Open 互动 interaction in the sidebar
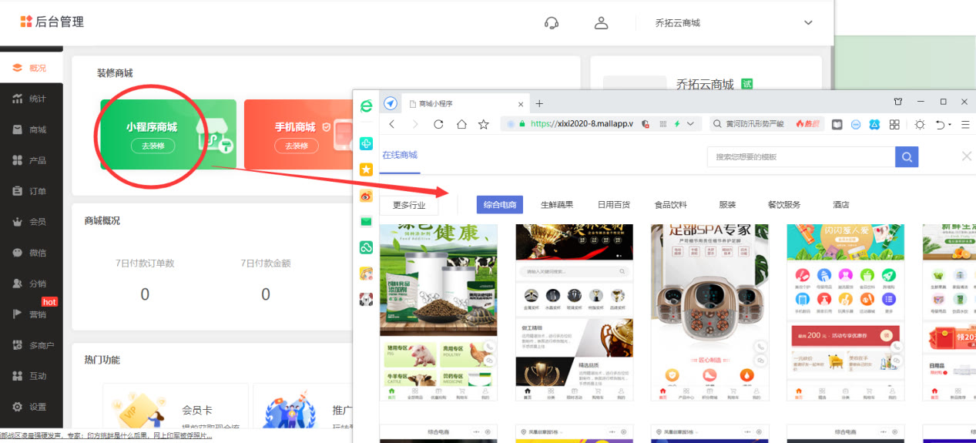The image size is (976, 443). [31, 376]
